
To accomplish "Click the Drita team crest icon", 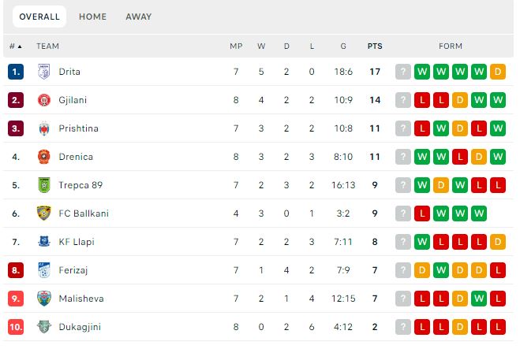I will click(x=43, y=72).
